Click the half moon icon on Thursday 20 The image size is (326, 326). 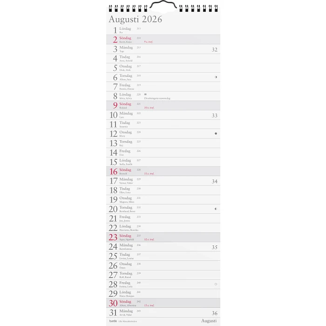point(216,209)
